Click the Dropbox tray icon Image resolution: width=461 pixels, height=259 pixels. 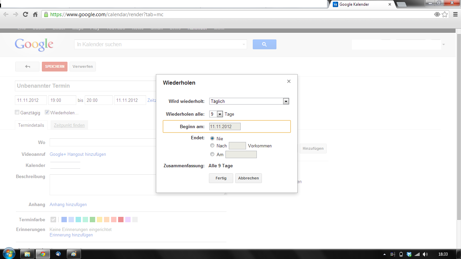pyautogui.click(x=409, y=254)
